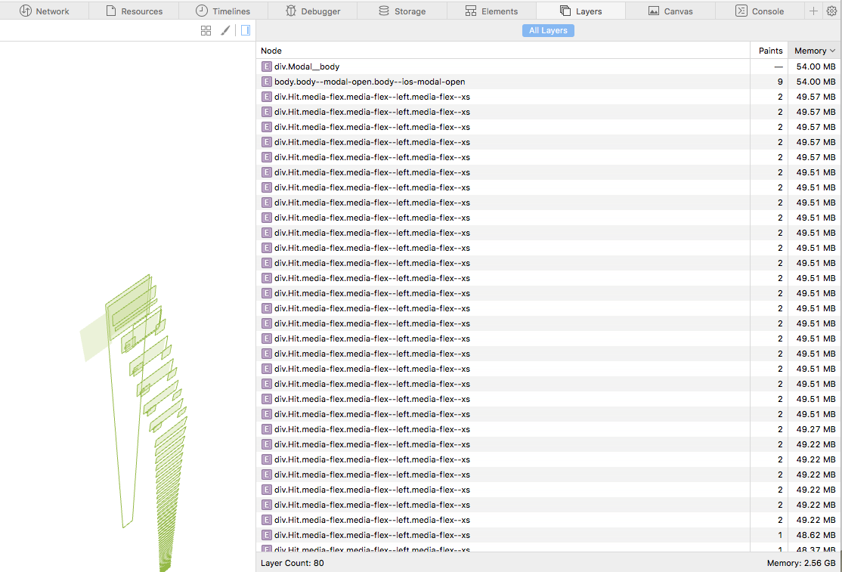Select div.Modal__body layer row

548,66
